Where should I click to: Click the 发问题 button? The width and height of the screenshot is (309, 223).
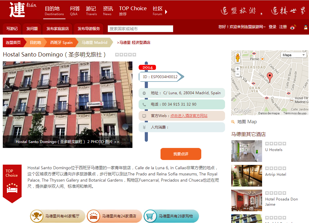[32, 29]
